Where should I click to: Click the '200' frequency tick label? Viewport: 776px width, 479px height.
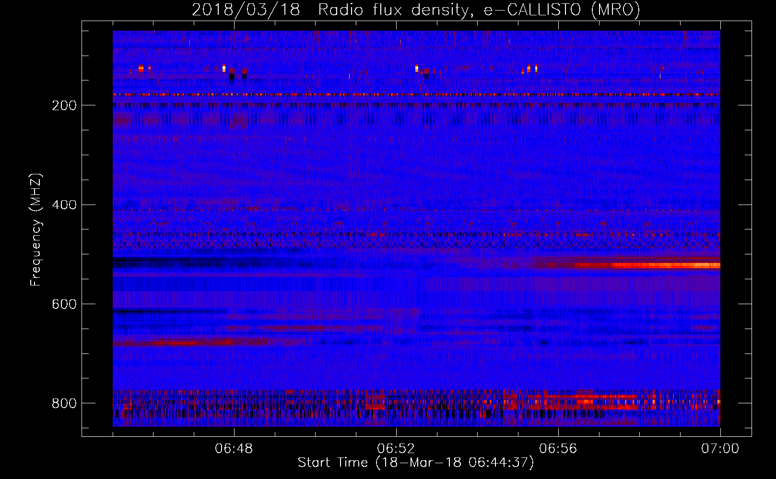tap(64, 105)
